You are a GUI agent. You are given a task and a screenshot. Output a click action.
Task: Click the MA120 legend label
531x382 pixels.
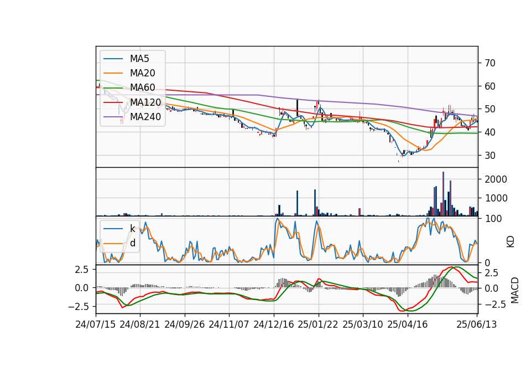point(145,102)
